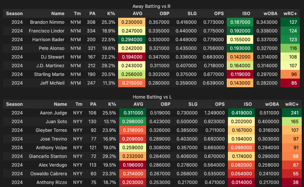Screen dimensions: 304x187
Task: Click Anthony Rizzo's wRC+ value 38
Action: point(292,182)
